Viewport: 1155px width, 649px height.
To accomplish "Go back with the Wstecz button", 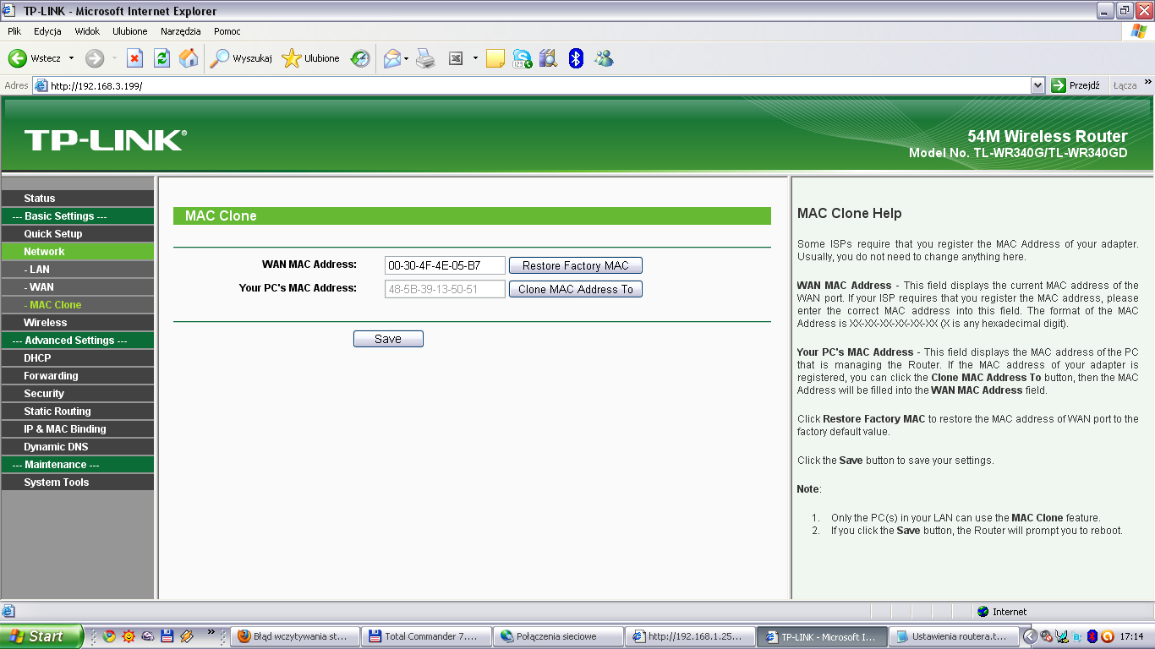I will (34, 58).
